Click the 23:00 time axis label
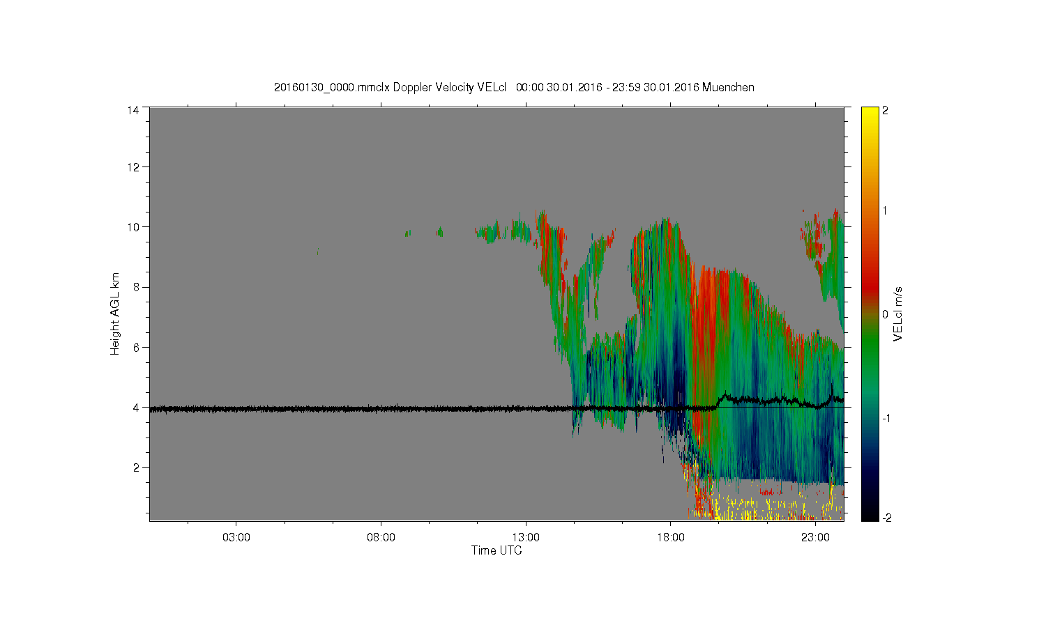Screen dimensions: 1046x627 coord(815,538)
